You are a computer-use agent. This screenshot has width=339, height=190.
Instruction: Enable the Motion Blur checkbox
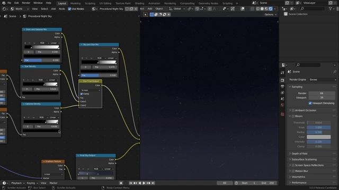point(293,171)
